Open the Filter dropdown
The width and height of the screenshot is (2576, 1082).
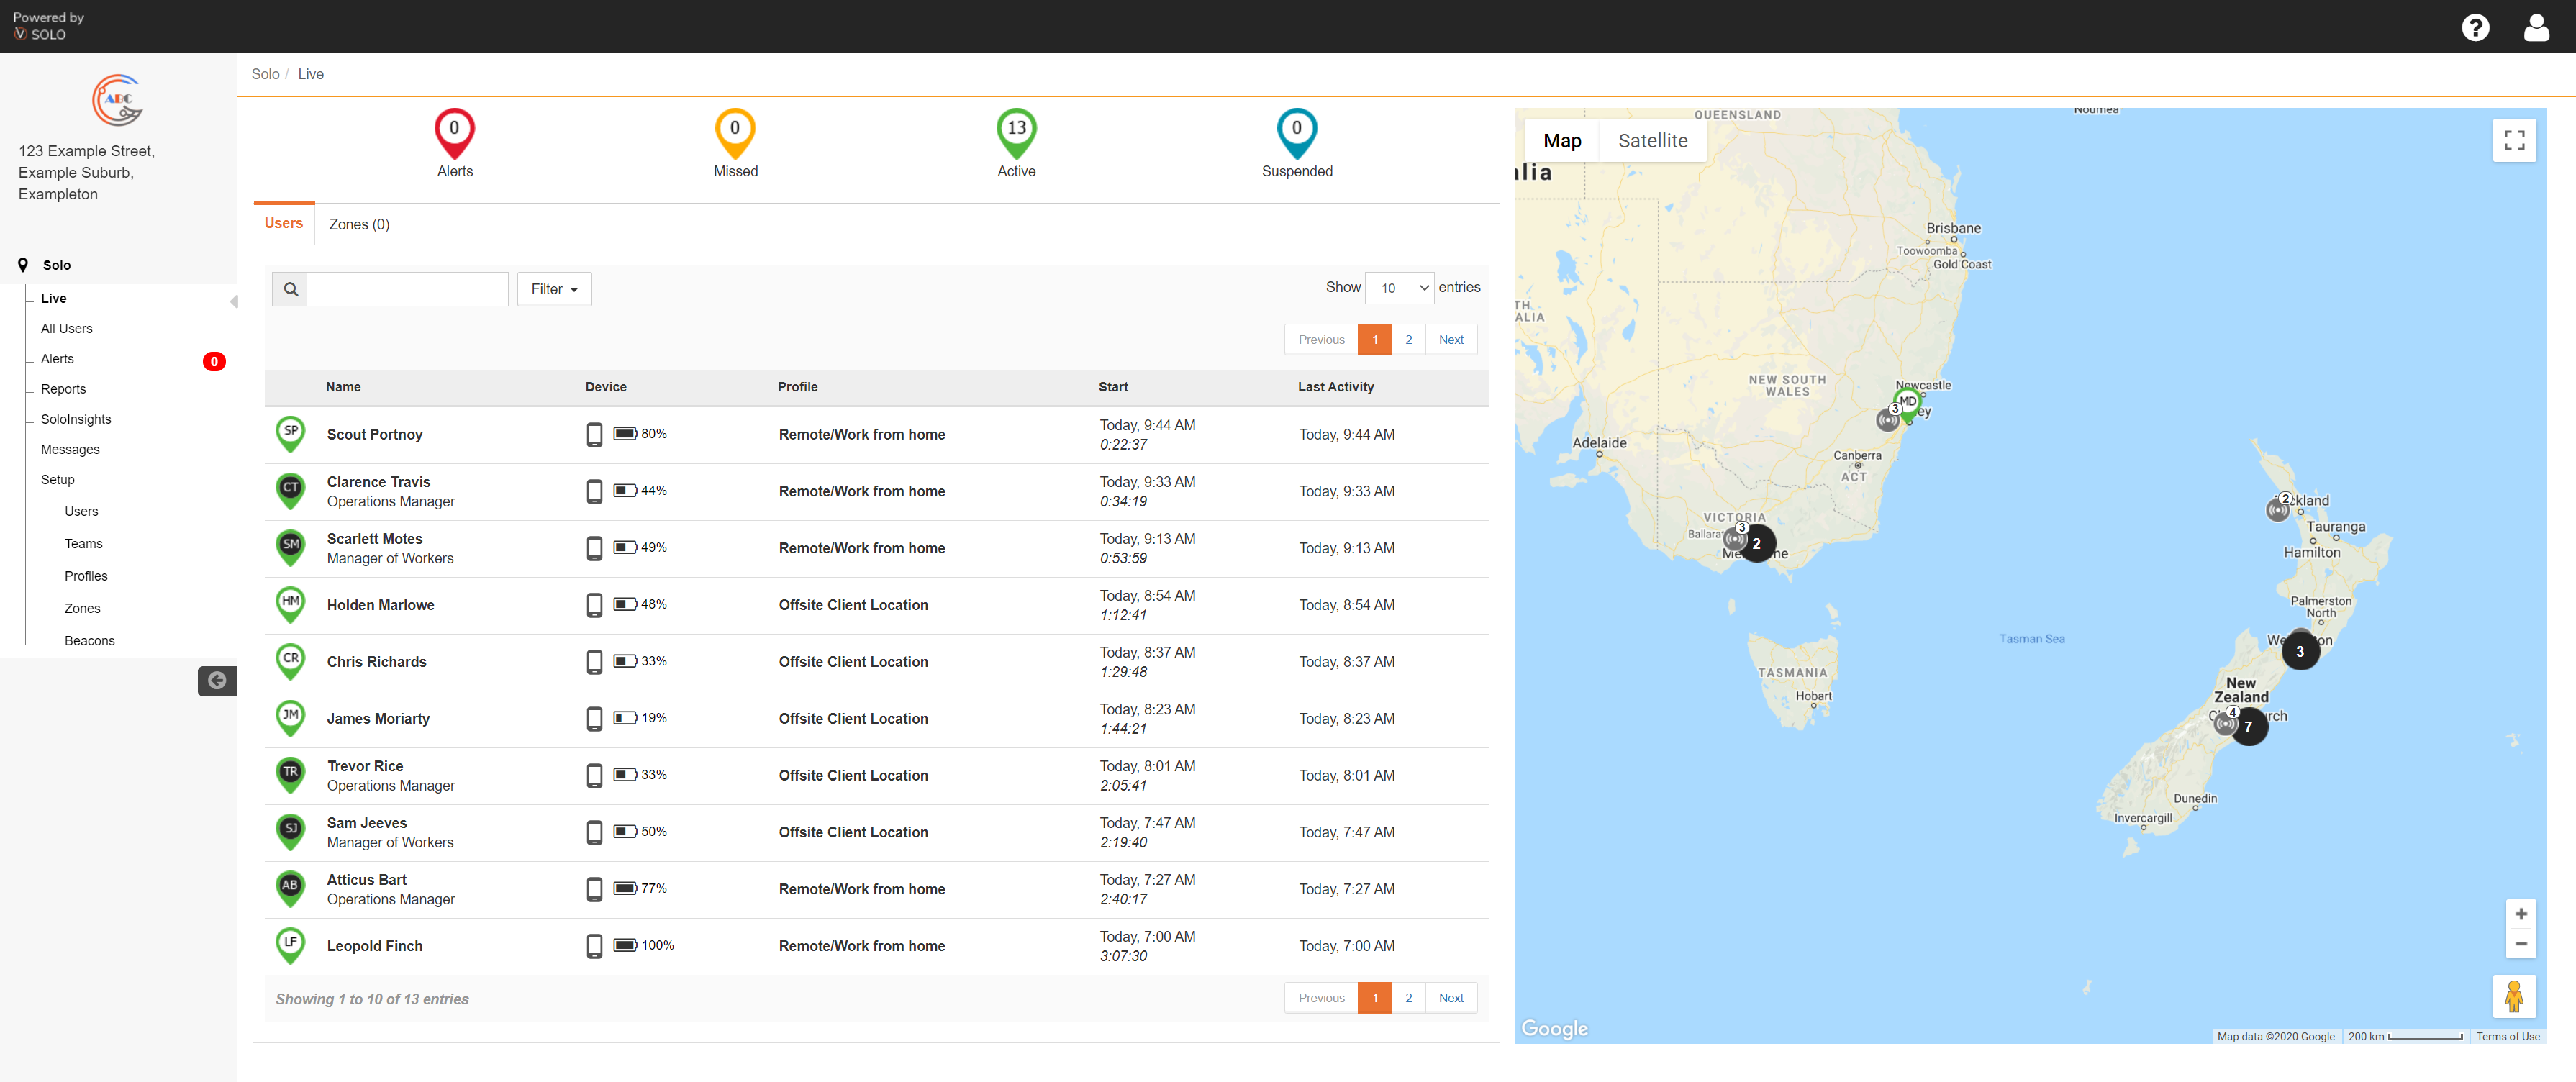click(x=554, y=289)
